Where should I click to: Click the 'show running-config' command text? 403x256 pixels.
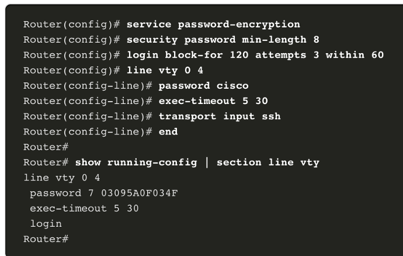point(136,162)
